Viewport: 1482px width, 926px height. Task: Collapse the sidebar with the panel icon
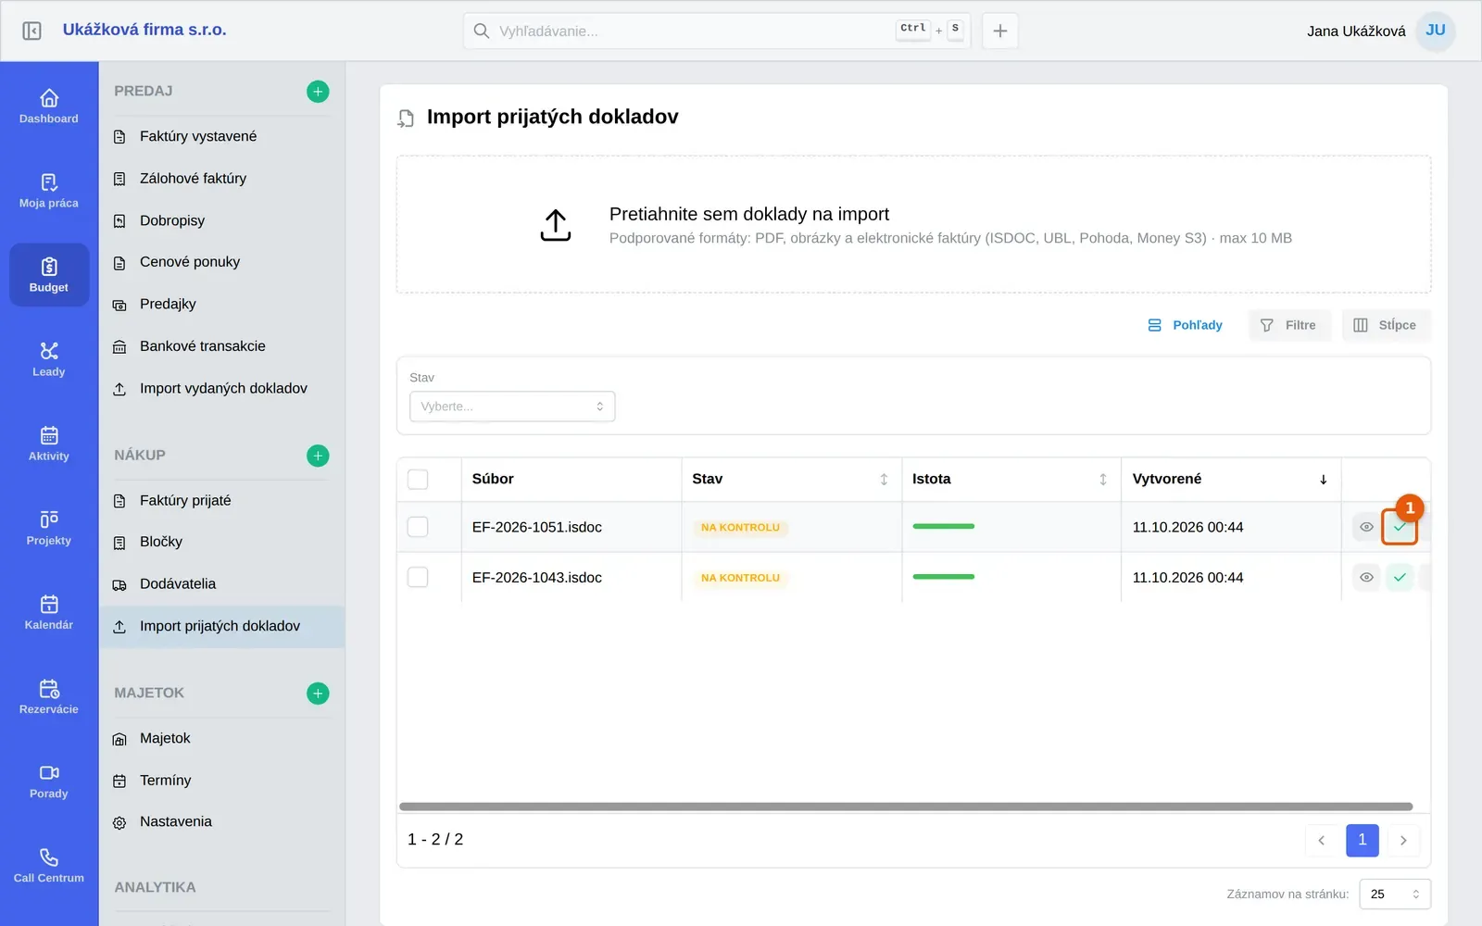click(31, 31)
